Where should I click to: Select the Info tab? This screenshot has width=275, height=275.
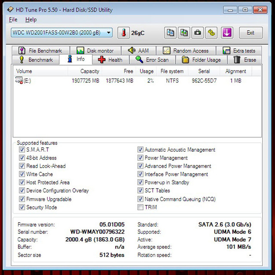pos(76,59)
